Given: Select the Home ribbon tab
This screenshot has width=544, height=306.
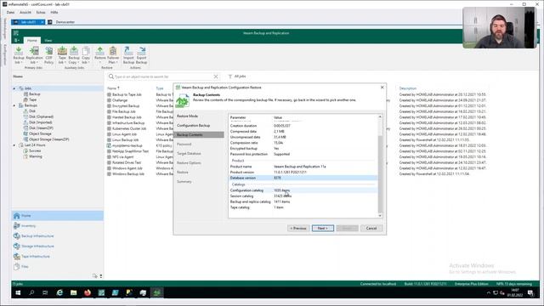Looking at the screenshot, I should click(32, 41).
